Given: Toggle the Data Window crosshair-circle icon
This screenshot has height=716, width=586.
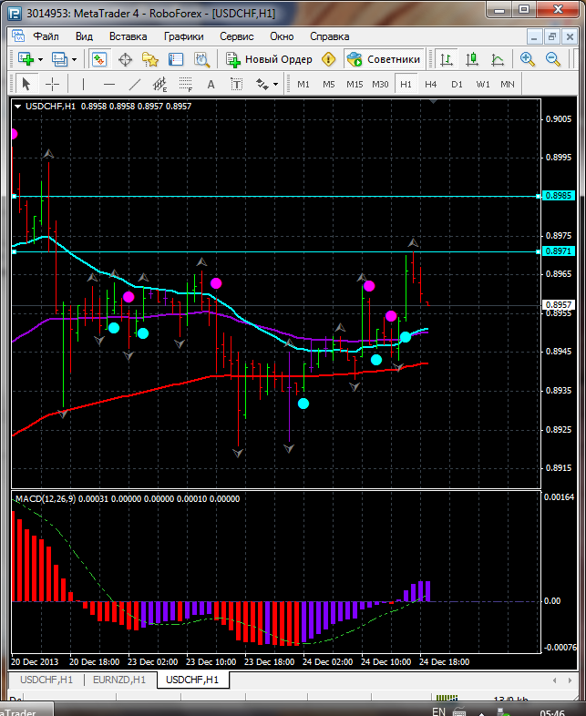Looking at the screenshot, I should (x=125, y=59).
